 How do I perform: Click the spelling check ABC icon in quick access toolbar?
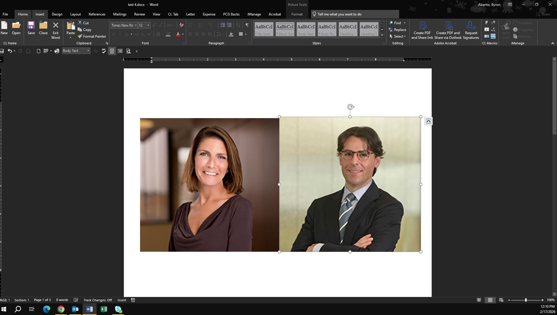click(104, 51)
